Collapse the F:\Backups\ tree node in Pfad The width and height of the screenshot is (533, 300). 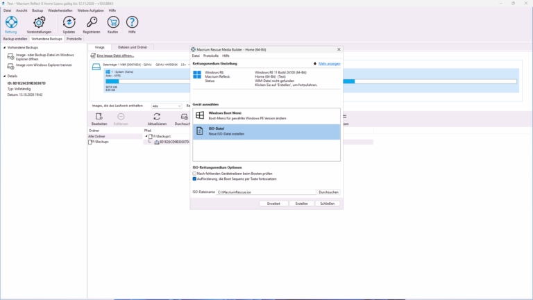click(146, 136)
